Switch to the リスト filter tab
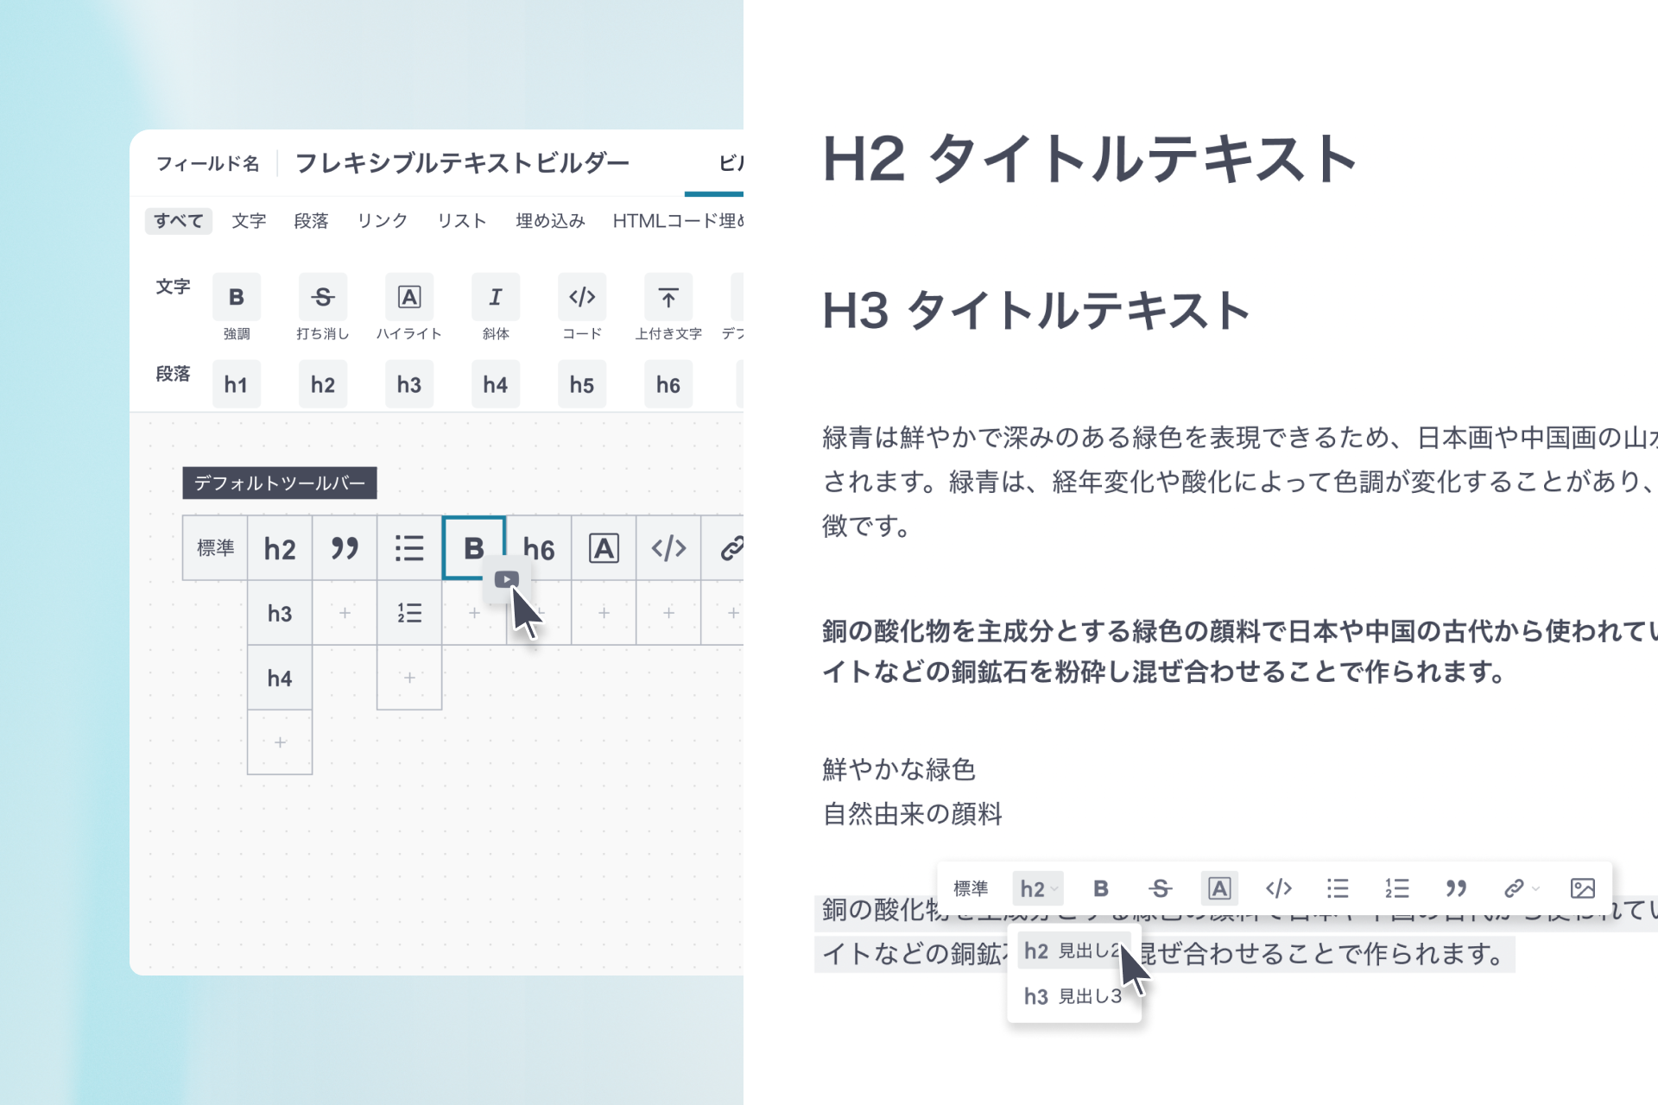Viewport: 1658px width, 1105px height. click(461, 221)
